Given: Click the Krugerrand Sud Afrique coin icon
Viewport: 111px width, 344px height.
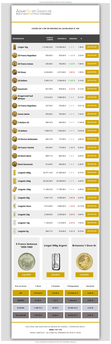Looking at the screenshot, I should coord(14,97).
